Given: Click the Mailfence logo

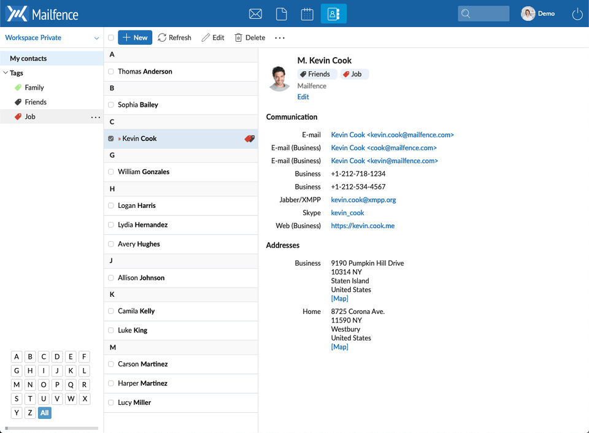Looking at the screenshot, I should 42,14.
